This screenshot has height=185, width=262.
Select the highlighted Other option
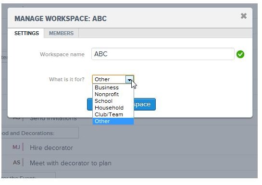pyautogui.click(x=113, y=121)
